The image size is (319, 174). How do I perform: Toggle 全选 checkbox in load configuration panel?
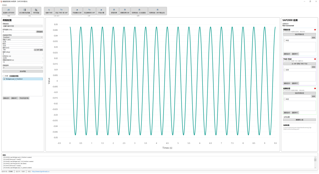(4, 76)
